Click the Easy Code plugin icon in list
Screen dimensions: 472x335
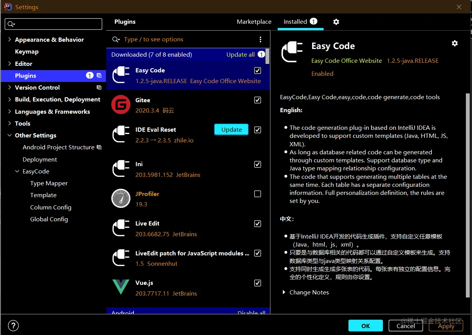121,75
